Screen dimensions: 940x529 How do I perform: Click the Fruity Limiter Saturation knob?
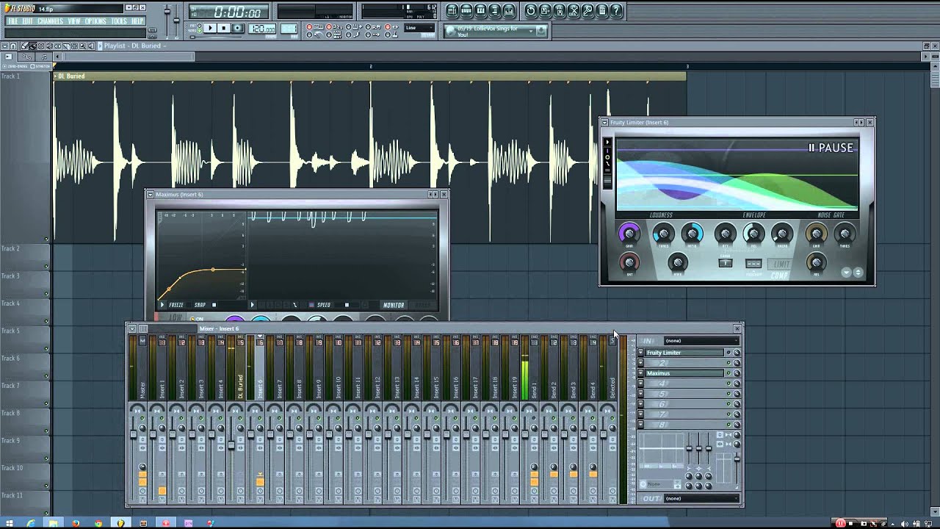629,262
